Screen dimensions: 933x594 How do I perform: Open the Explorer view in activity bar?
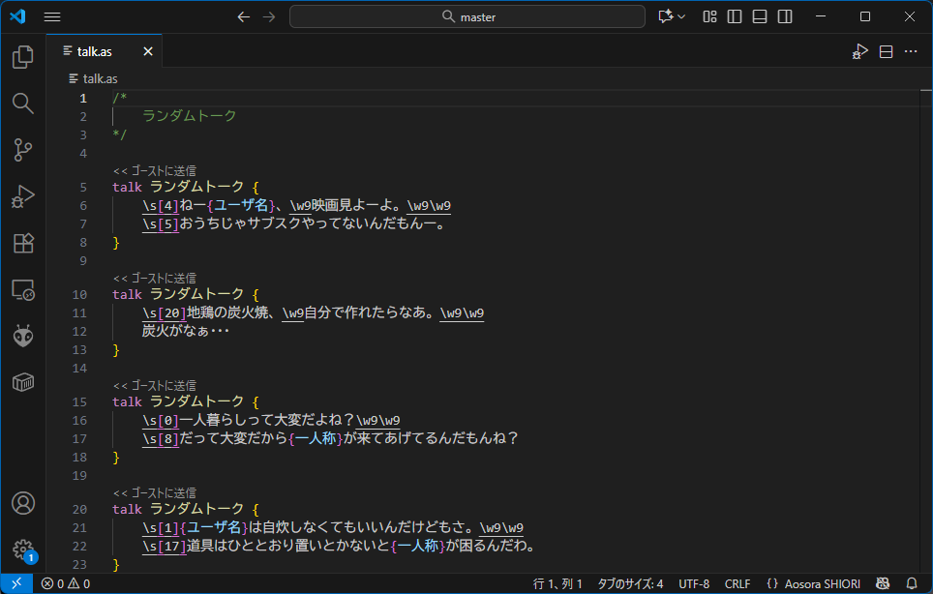[x=23, y=58]
